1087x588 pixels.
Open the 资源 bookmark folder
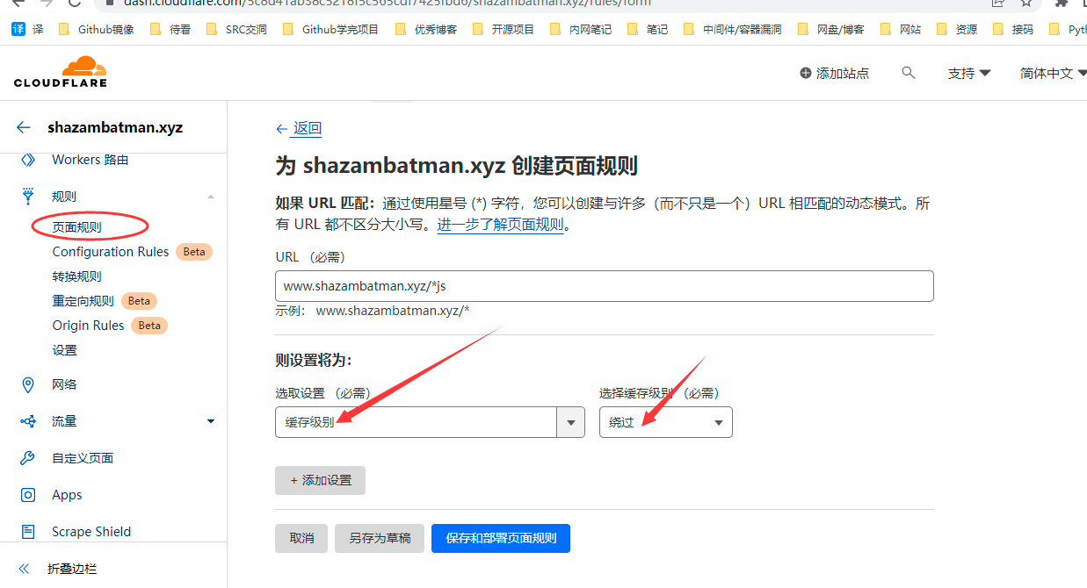957,29
